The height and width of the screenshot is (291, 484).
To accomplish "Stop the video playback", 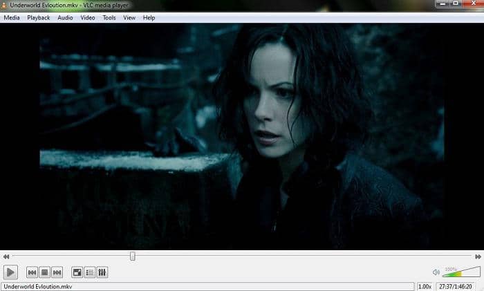I will coord(44,272).
